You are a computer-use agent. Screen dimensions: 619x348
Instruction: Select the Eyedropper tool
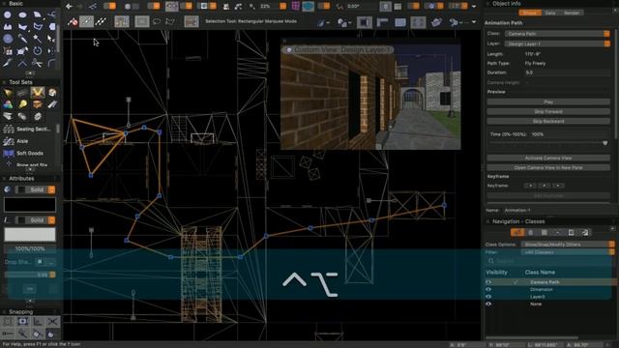pos(22,39)
